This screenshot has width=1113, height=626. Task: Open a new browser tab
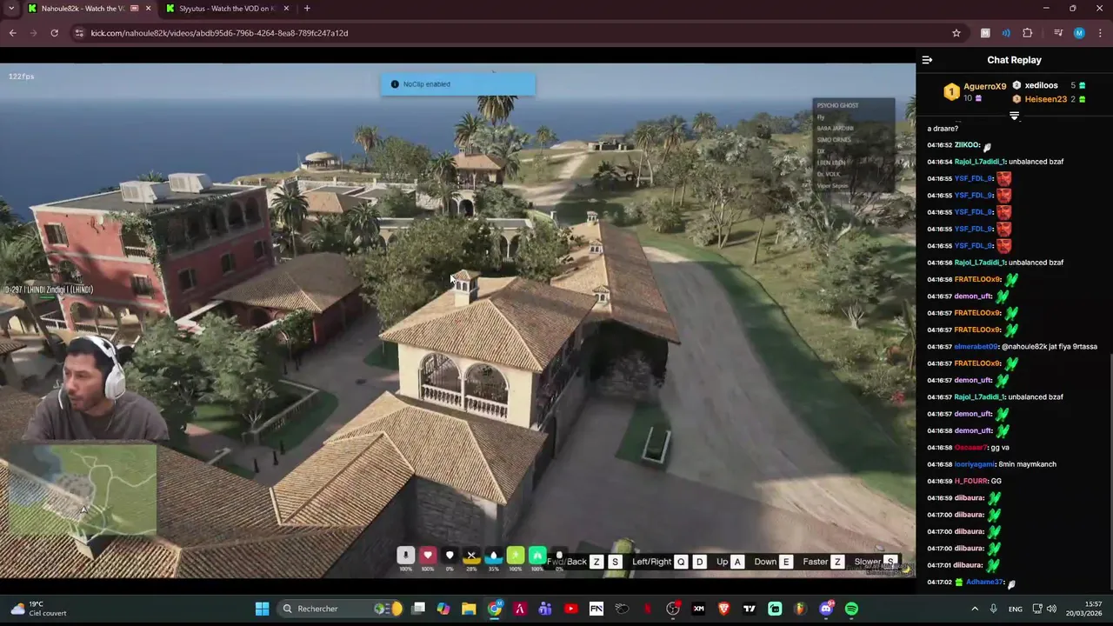tap(307, 9)
